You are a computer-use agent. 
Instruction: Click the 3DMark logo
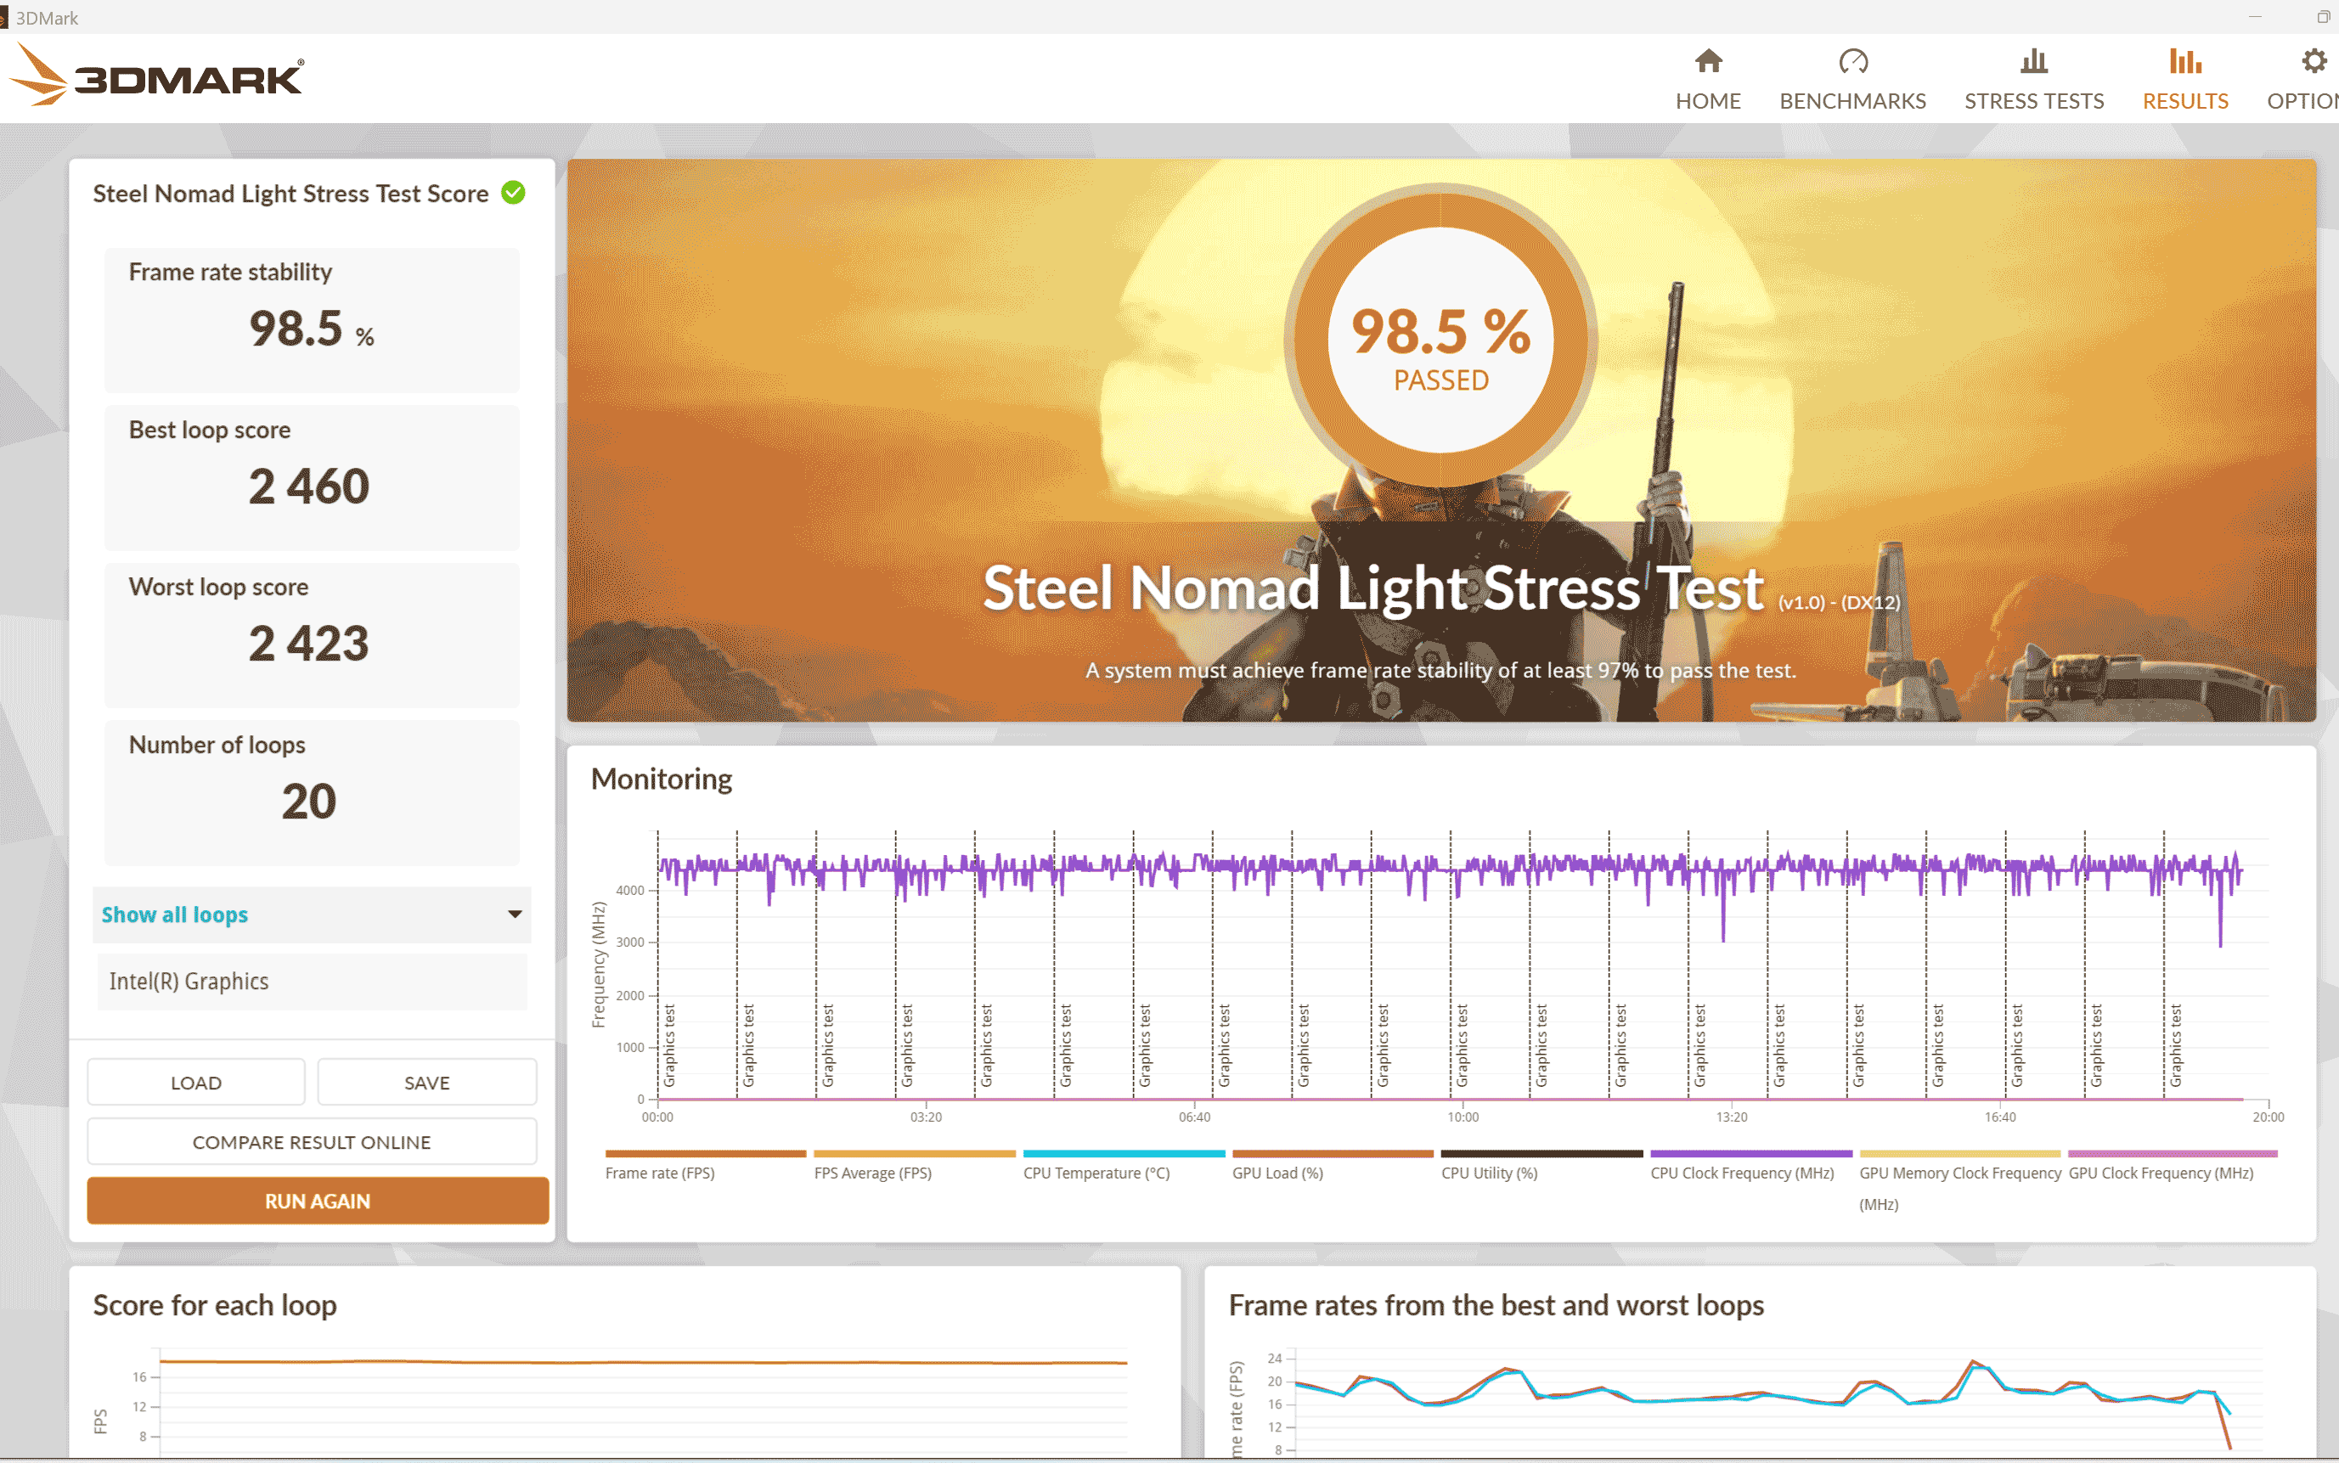pos(158,76)
